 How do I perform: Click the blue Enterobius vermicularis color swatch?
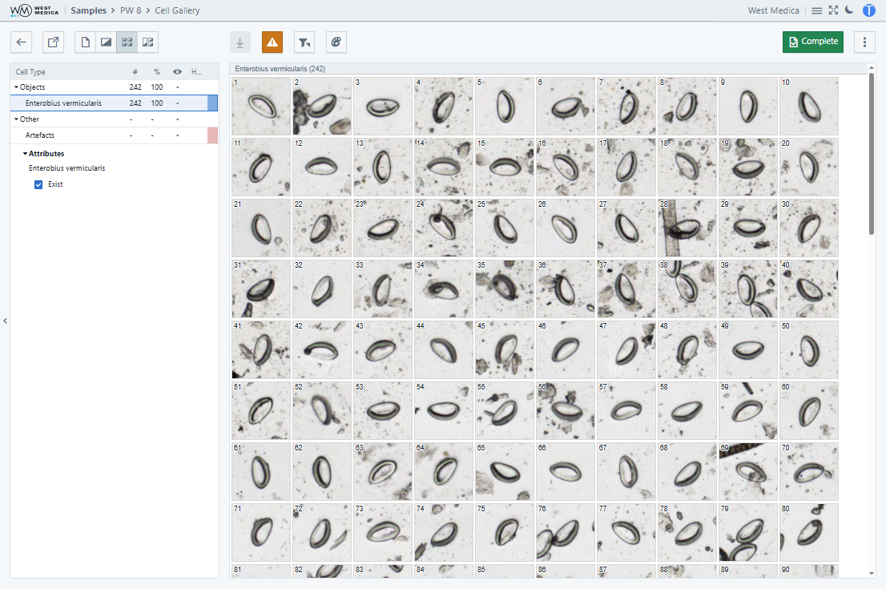[x=212, y=103]
